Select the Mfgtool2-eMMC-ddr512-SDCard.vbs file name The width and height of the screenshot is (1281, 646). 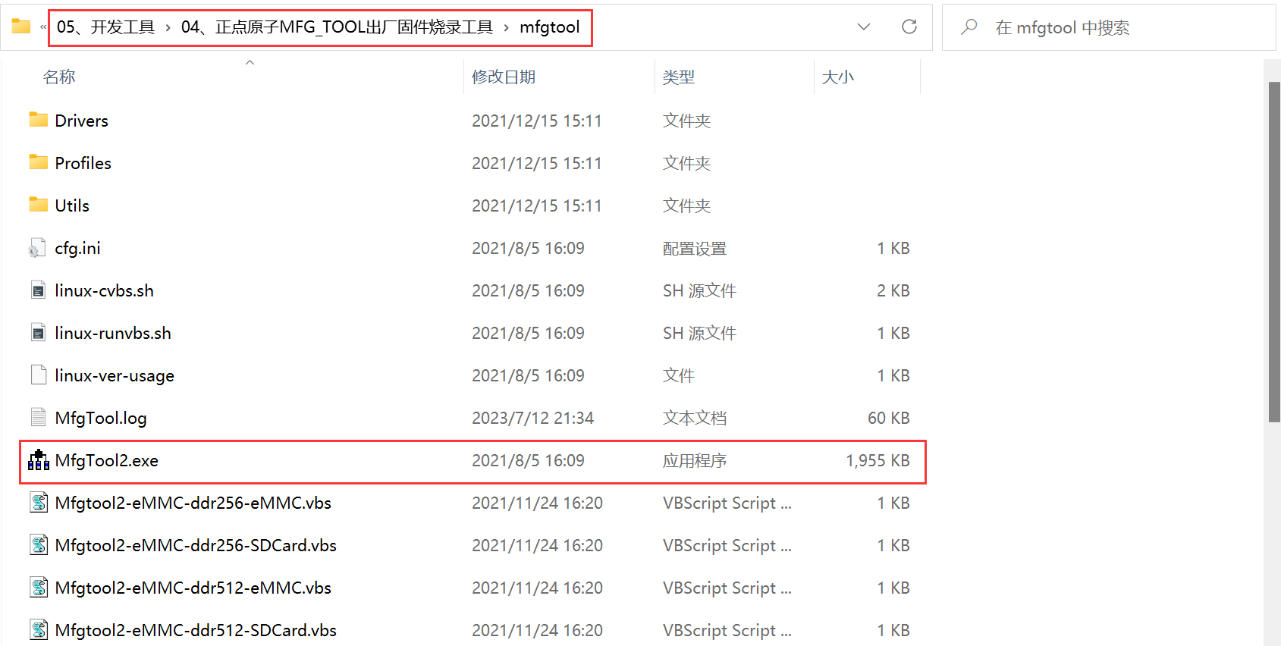tap(196, 630)
